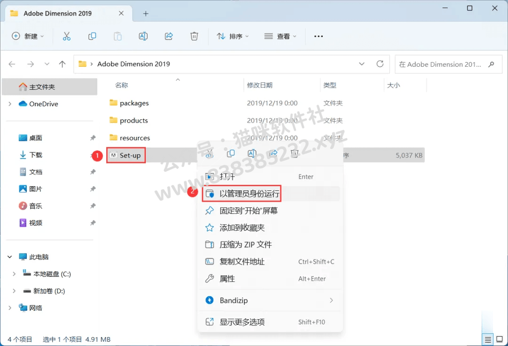Expand the 网络 tree node
The width and height of the screenshot is (508, 346).
[x=10, y=308]
